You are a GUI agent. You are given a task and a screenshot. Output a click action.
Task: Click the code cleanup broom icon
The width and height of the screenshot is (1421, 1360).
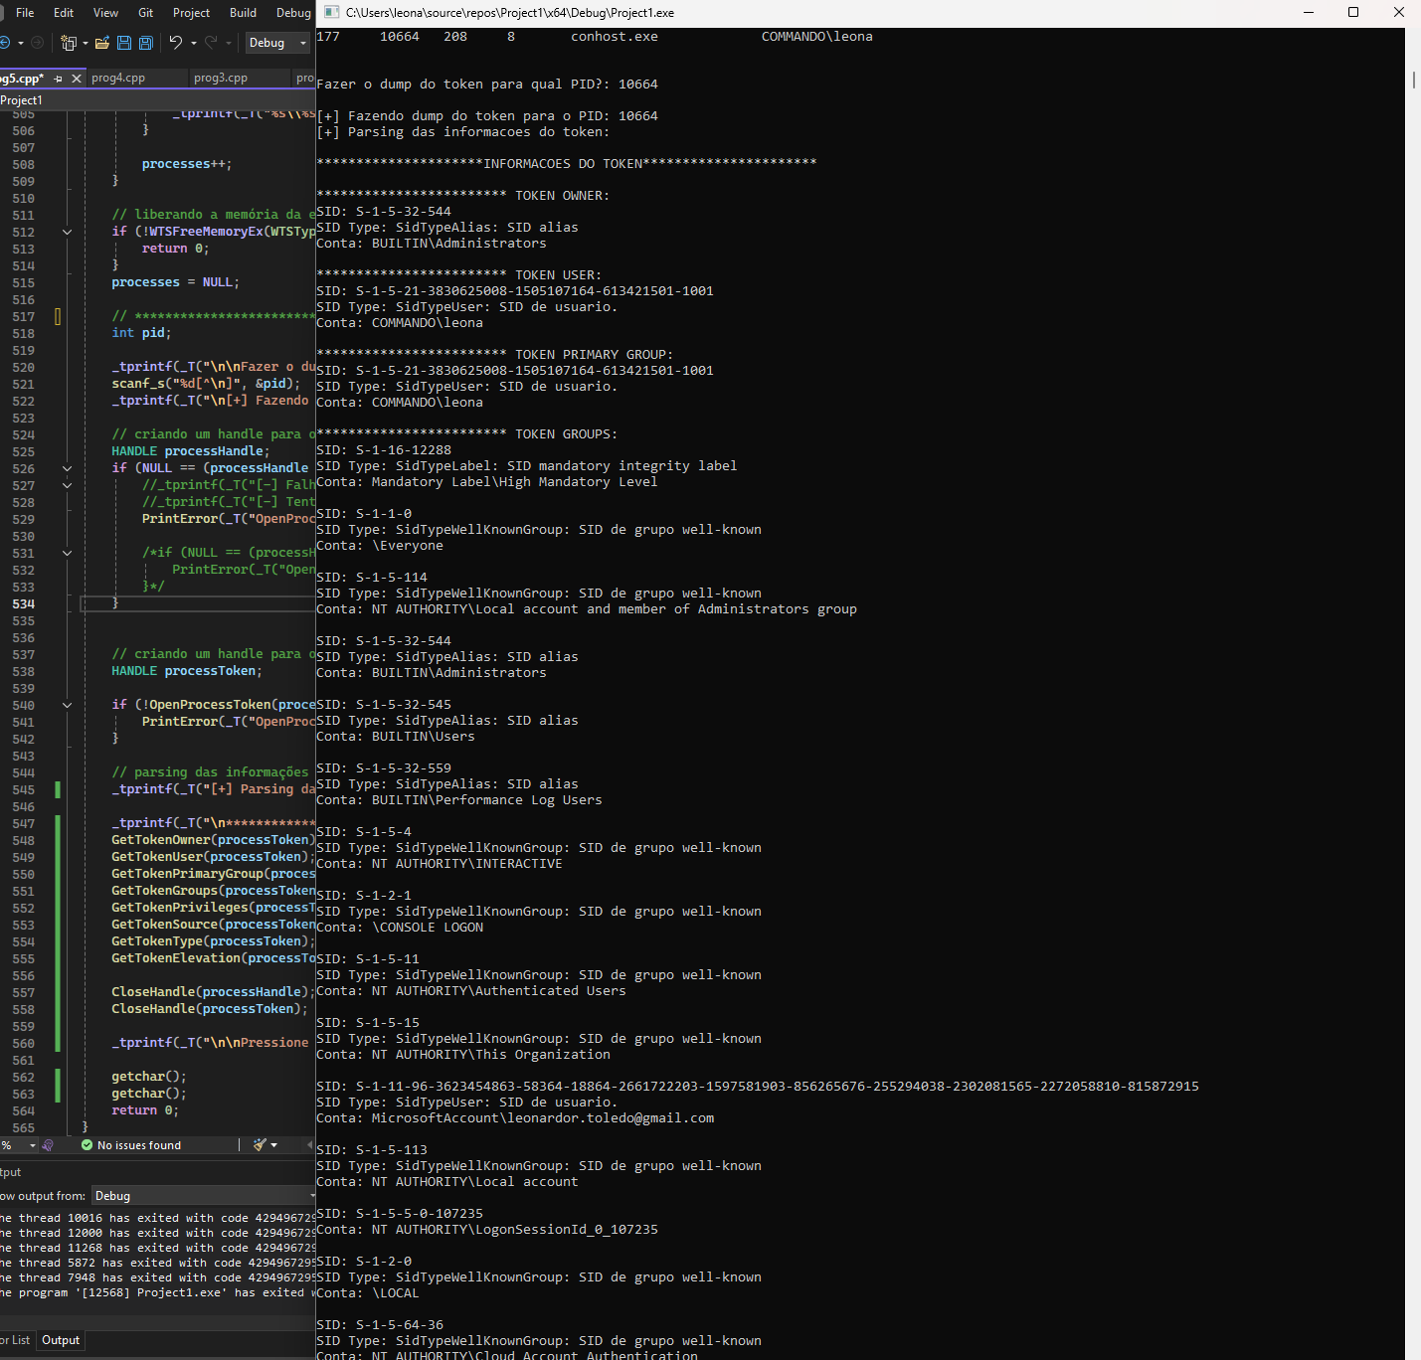pyautogui.click(x=260, y=1145)
